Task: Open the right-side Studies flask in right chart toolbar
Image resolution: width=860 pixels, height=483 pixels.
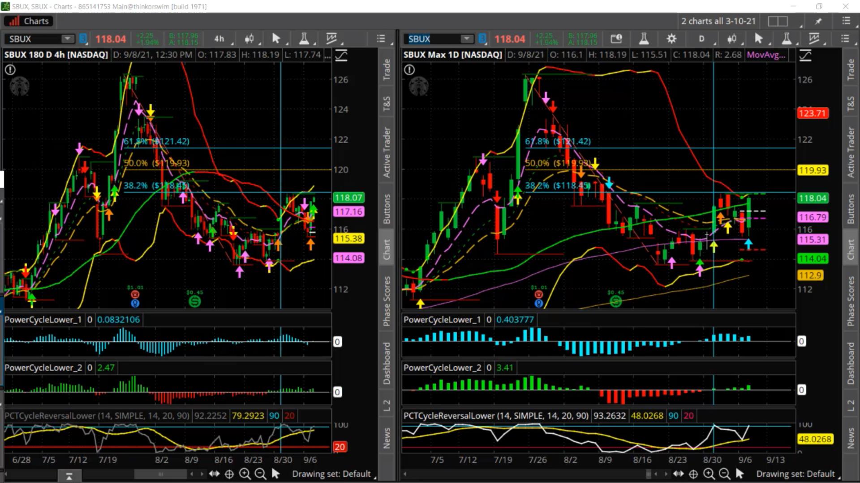Action: (787, 39)
